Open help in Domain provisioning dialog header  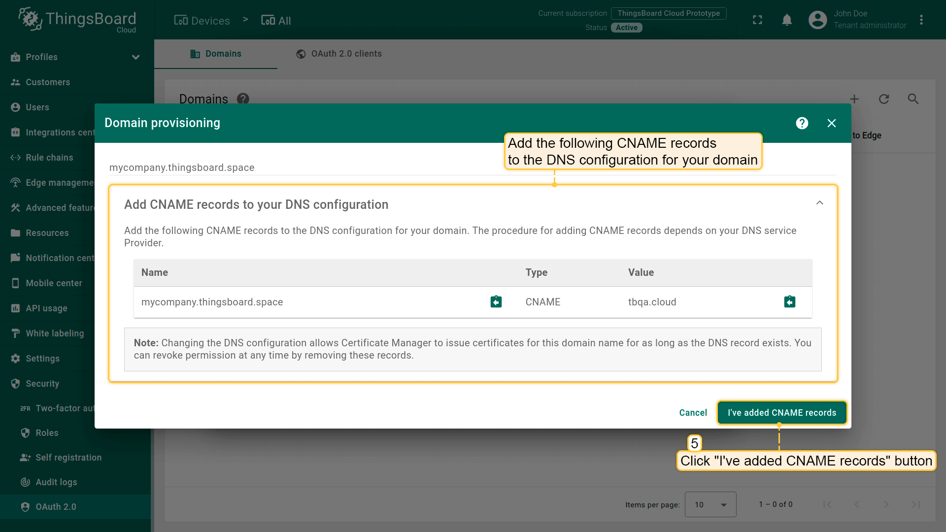point(802,123)
